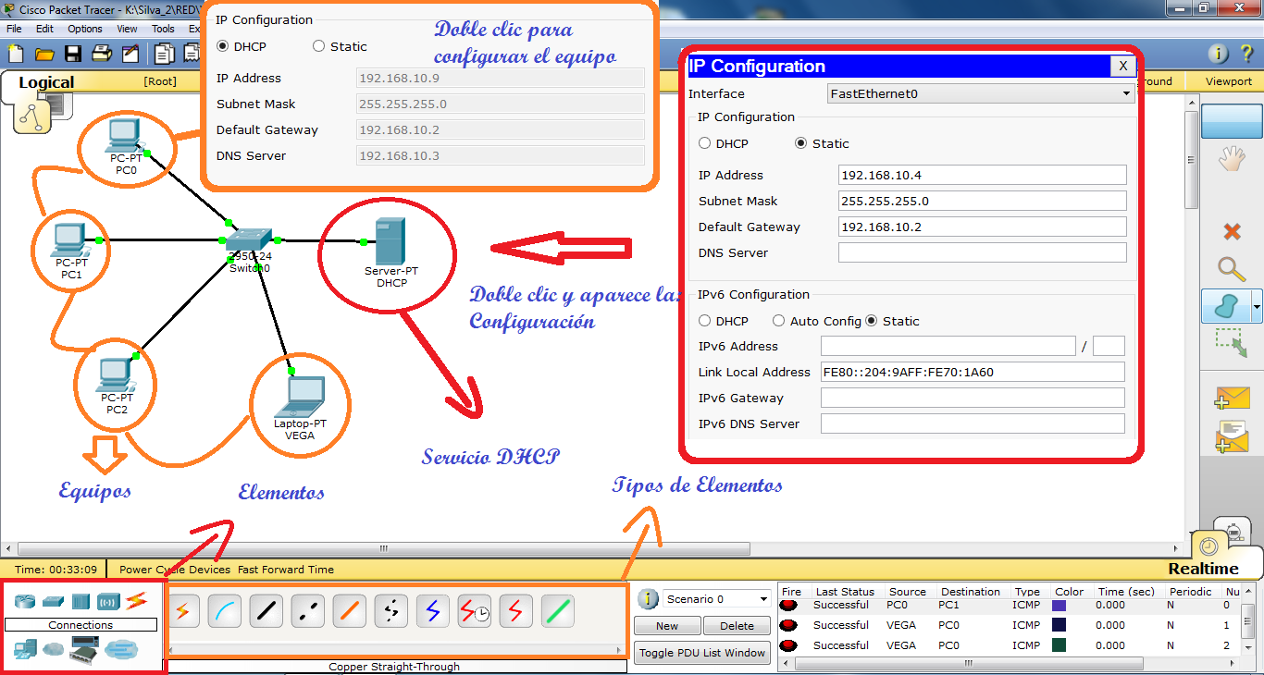The image size is (1264, 675).
Task: Click the IP Address field showing 192.168.10.4
Action: (983, 175)
